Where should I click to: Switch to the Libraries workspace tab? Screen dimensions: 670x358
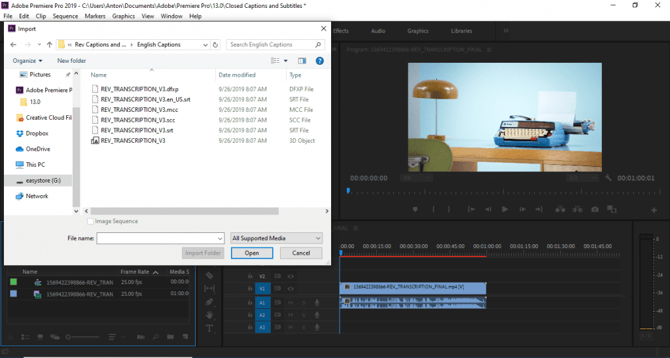[x=461, y=31]
